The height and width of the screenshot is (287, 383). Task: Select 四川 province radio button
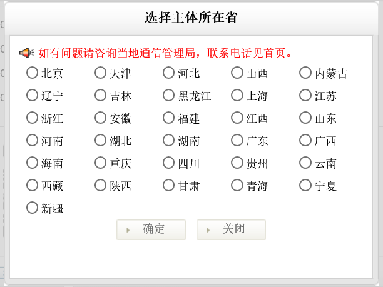pyautogui.click(x=168, y=163)
